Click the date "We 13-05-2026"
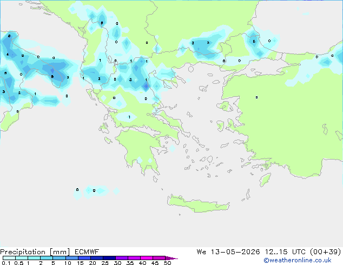Screen dimensions: 343x265 pos(228,252)
